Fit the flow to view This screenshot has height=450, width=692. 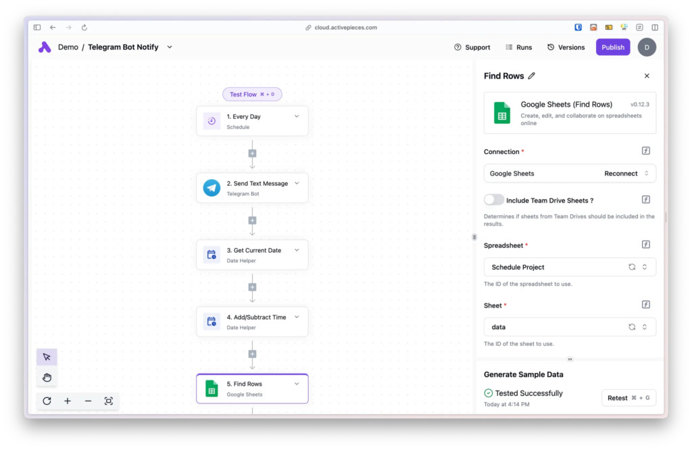(109, 401)
